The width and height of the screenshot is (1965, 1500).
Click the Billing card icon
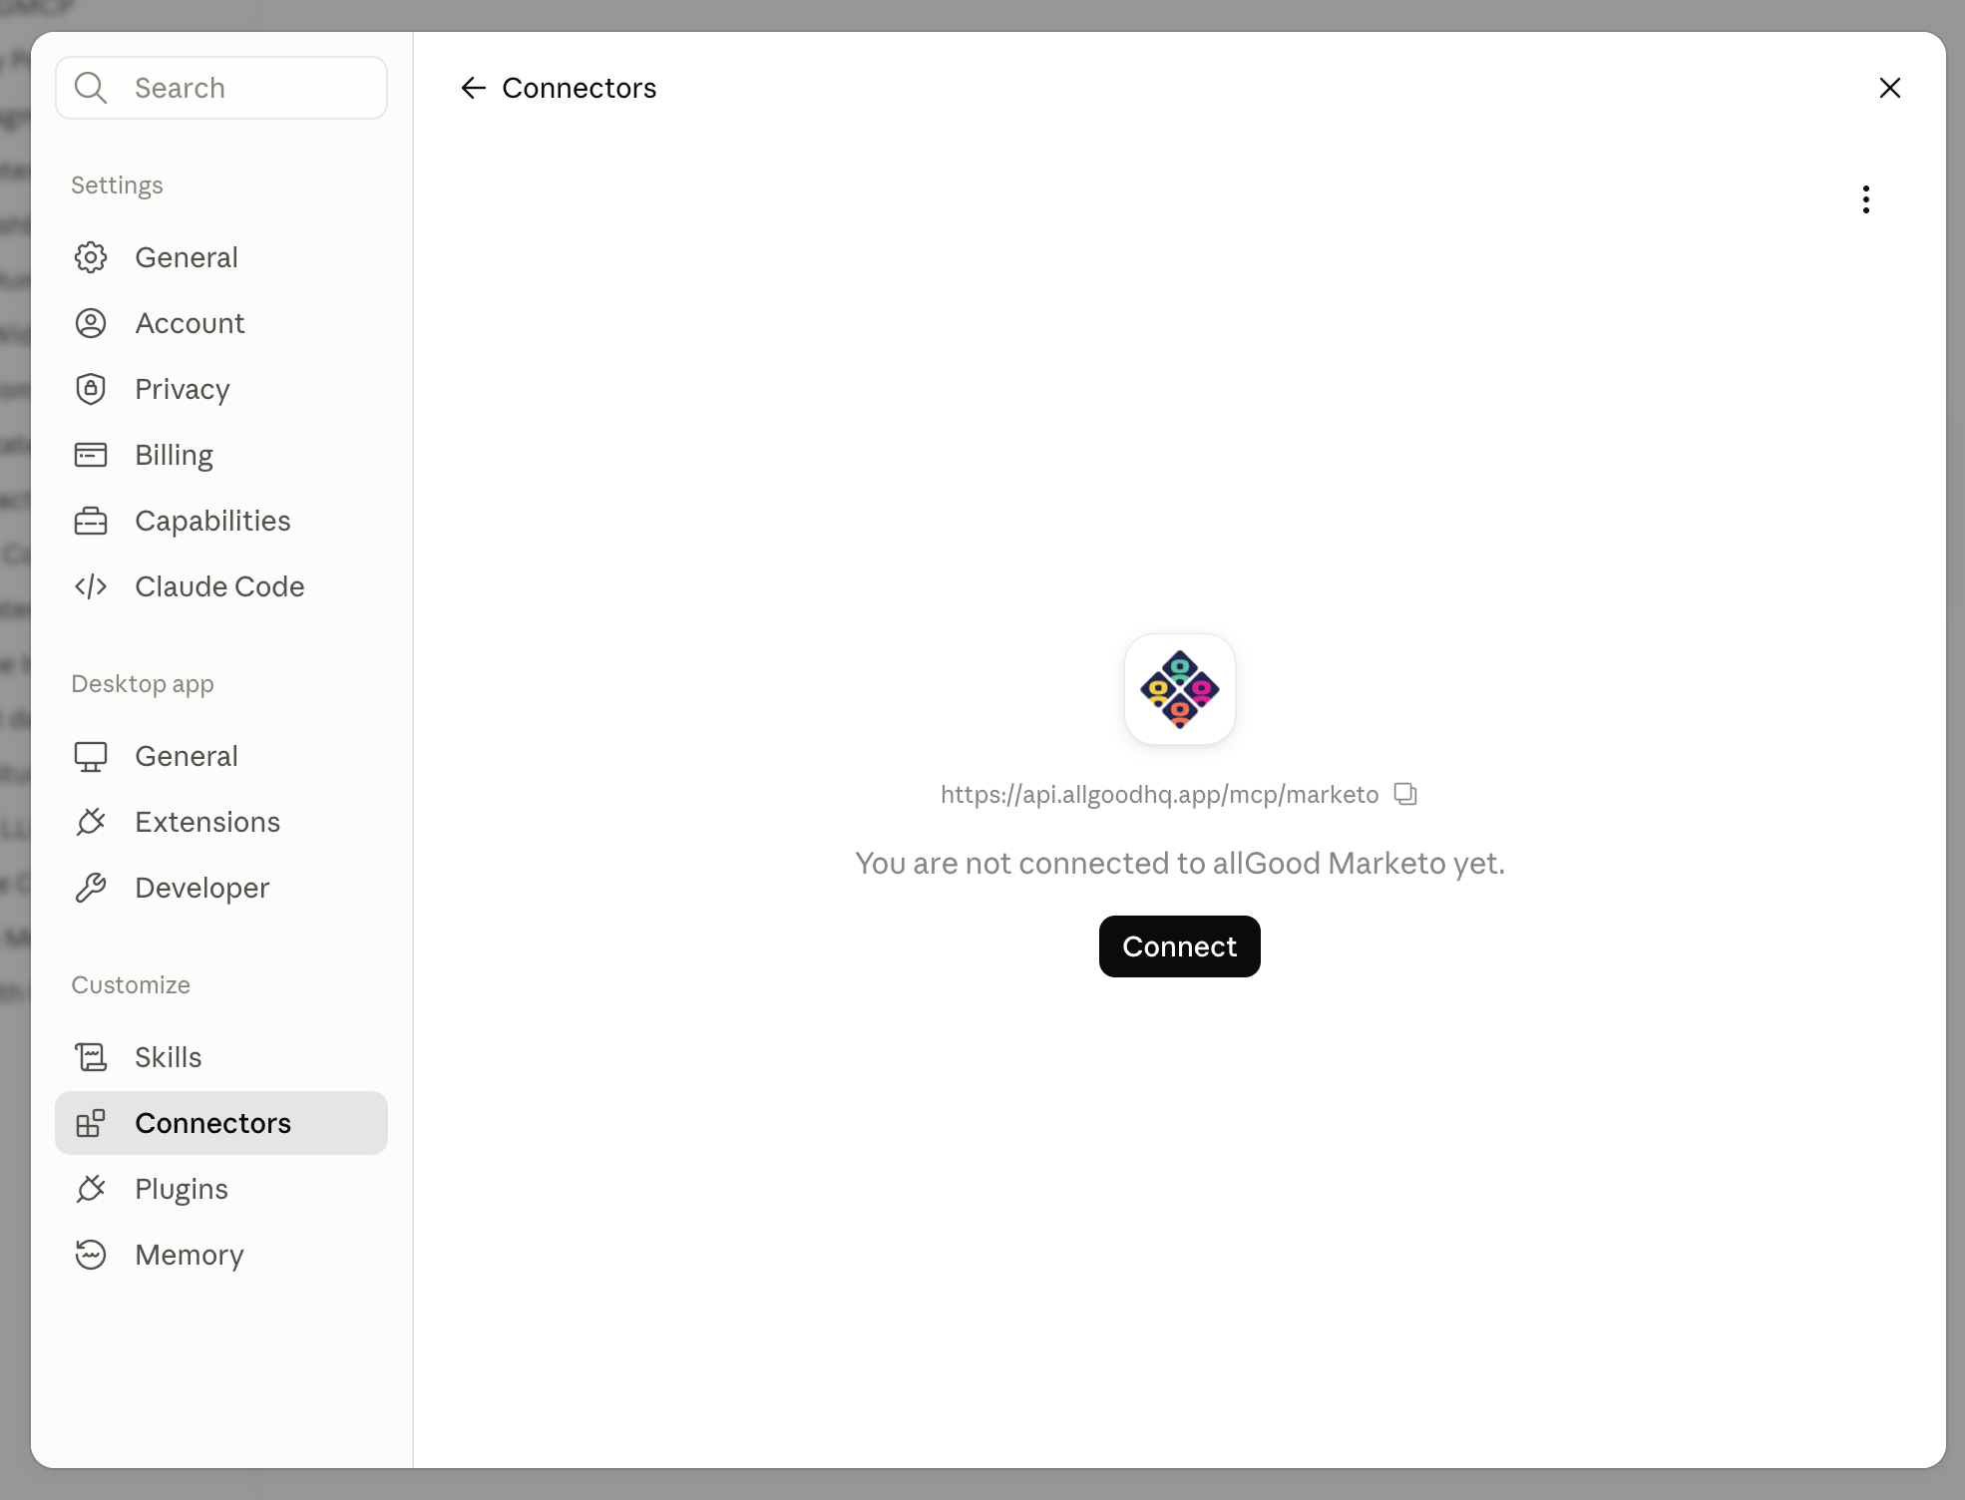click(91, 455)
